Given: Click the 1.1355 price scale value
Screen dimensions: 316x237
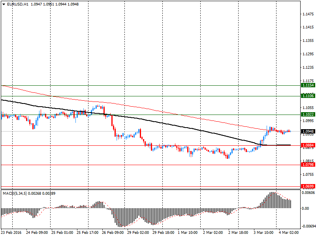Looking at the screenshot, I should coord(308,41).
